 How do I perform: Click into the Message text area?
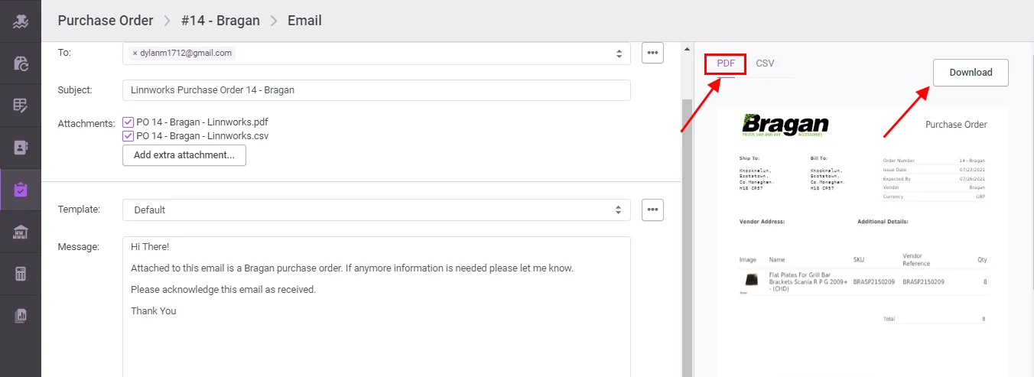(x=376, y=307)
